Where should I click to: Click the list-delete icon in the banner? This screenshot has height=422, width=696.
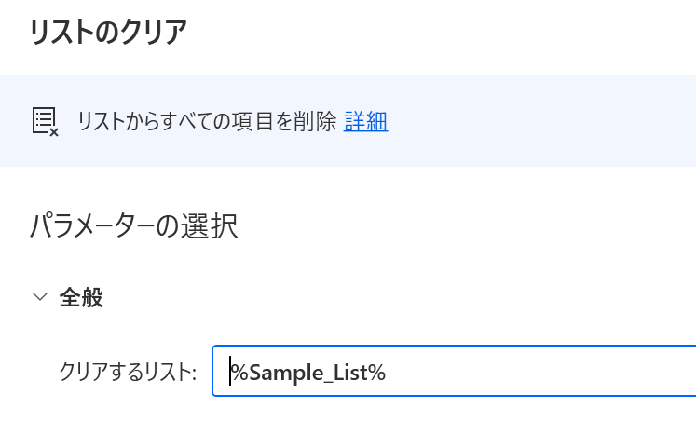pyautogui.click(x=46, y=122)
